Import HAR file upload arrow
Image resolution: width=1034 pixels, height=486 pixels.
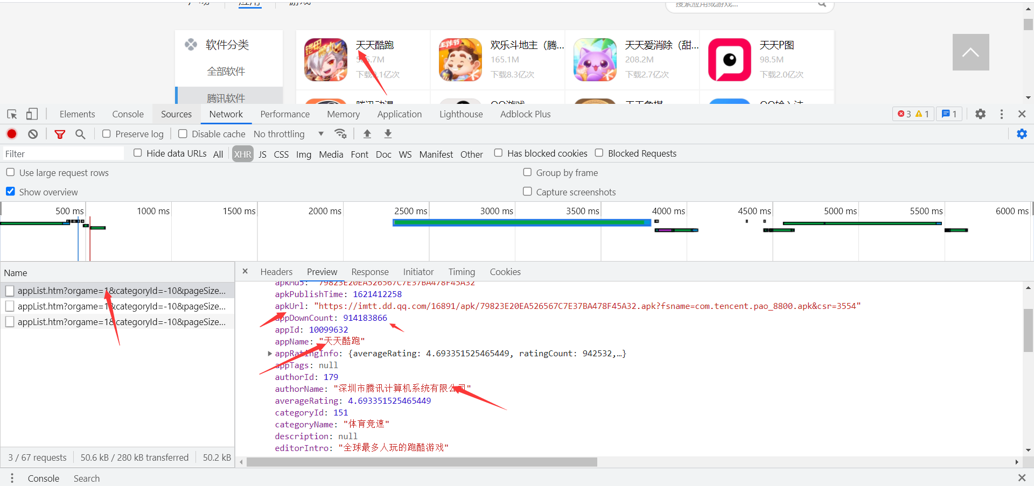(367, 133)
